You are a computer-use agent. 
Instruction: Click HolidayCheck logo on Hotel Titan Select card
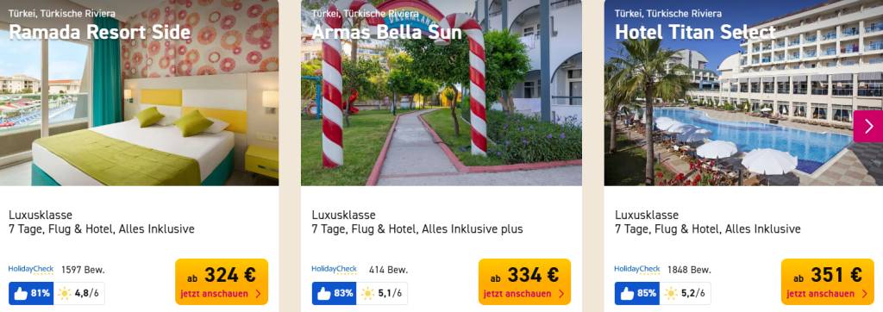pyautogui.click(x=637, y=269)
